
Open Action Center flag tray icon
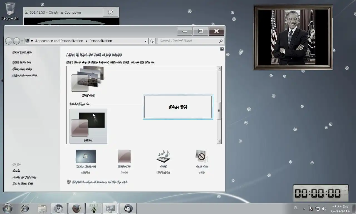(x=311, y=208)
